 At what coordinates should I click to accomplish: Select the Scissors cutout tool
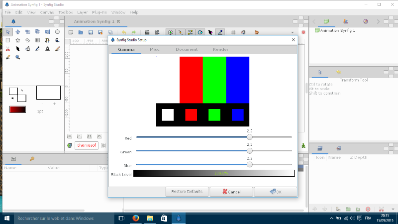coord(8,49)
